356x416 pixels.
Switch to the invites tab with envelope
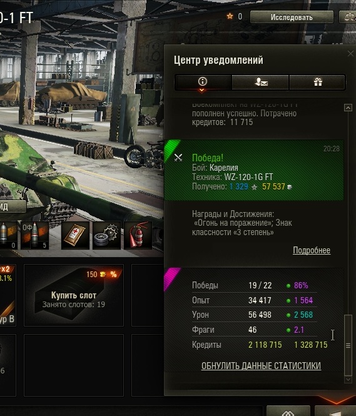coord(260,82)
